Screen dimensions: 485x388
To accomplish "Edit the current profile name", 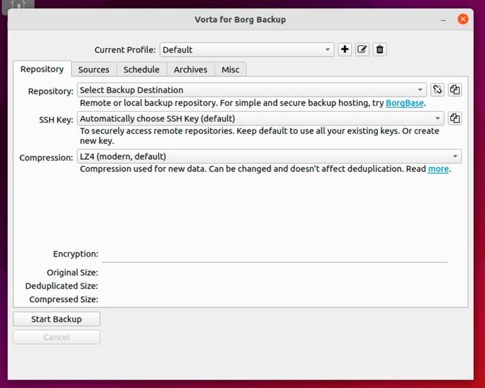I will coord(362,50).
